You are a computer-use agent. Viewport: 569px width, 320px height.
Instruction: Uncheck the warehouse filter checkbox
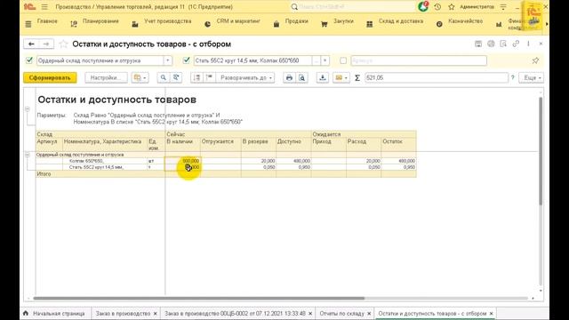29,60
